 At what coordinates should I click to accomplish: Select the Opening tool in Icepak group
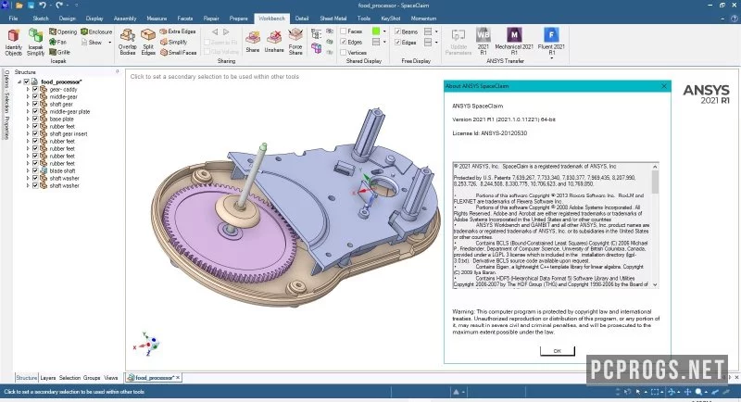point(63,31)
